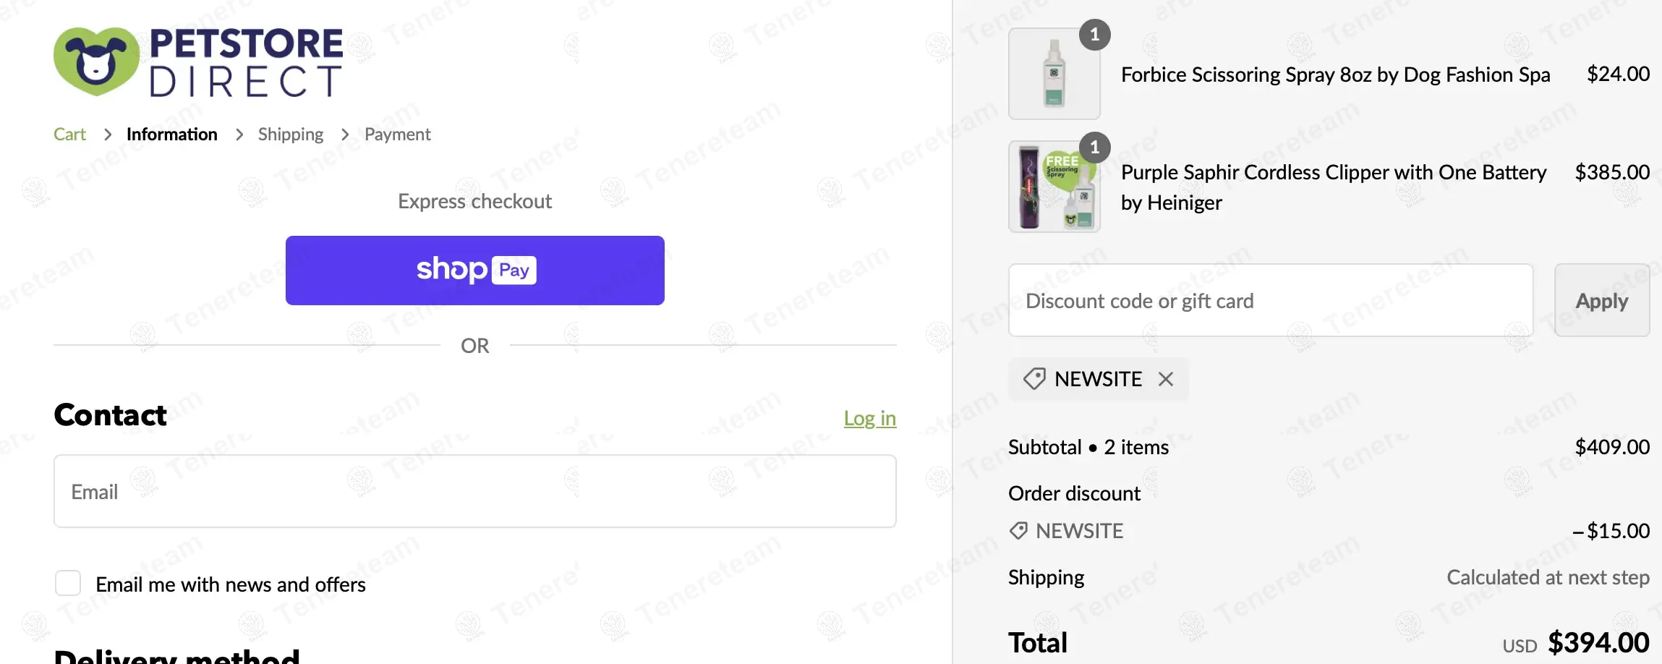The height and width of the screenshot is (664, 1662).
Task: Click the Purple Saphir Clipper thumbnail
Action: click(x=1054, y=187)
